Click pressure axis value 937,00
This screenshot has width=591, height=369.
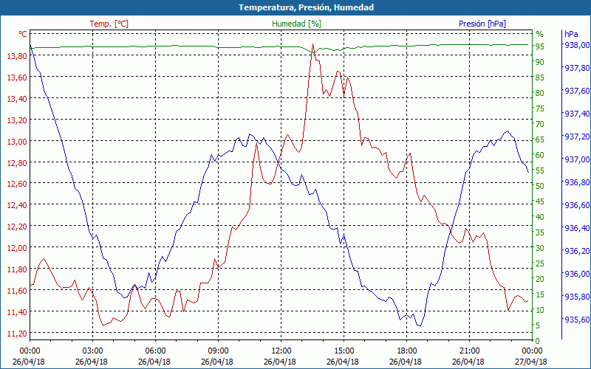tap(576, 159)
